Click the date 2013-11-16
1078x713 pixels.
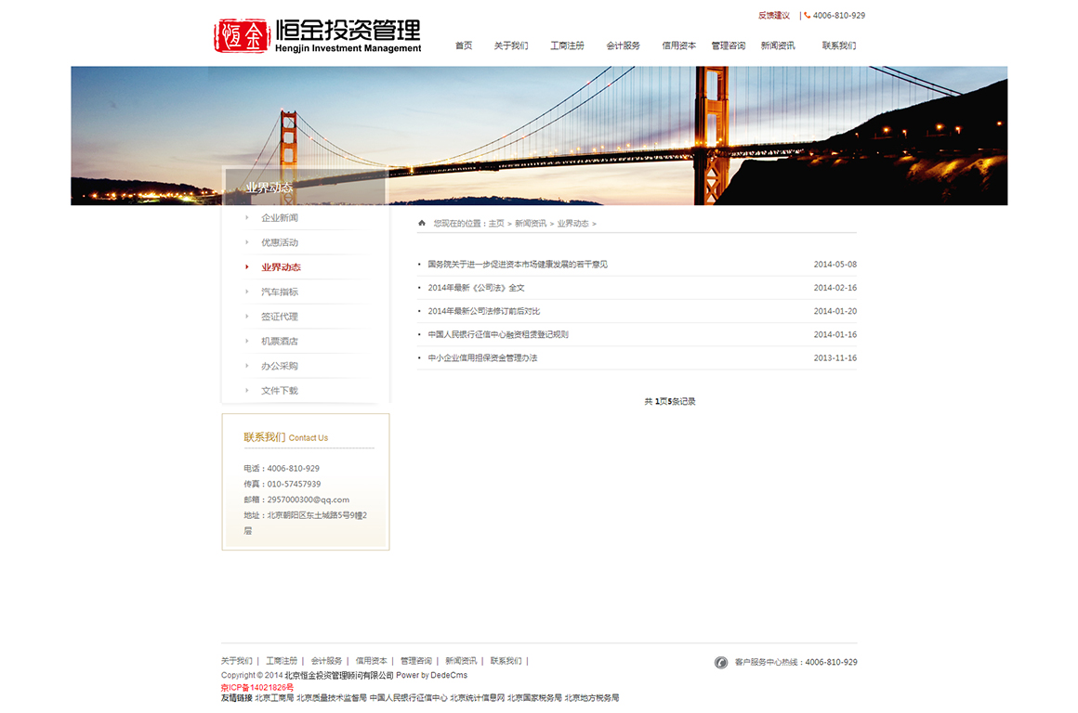pos(835,357)
